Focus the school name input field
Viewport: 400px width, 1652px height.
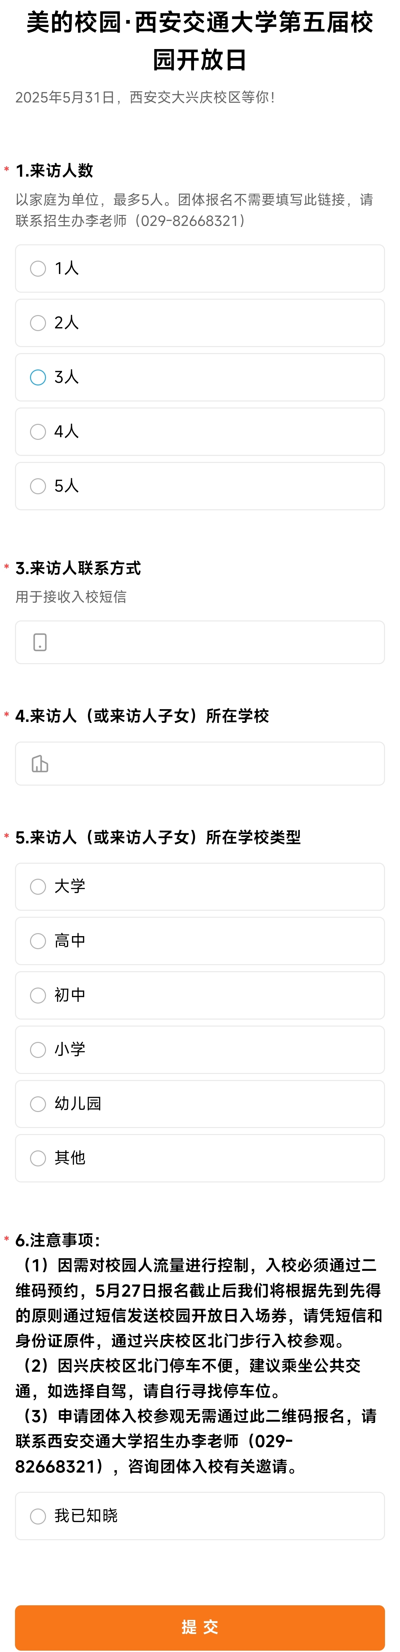coord(200,764)
